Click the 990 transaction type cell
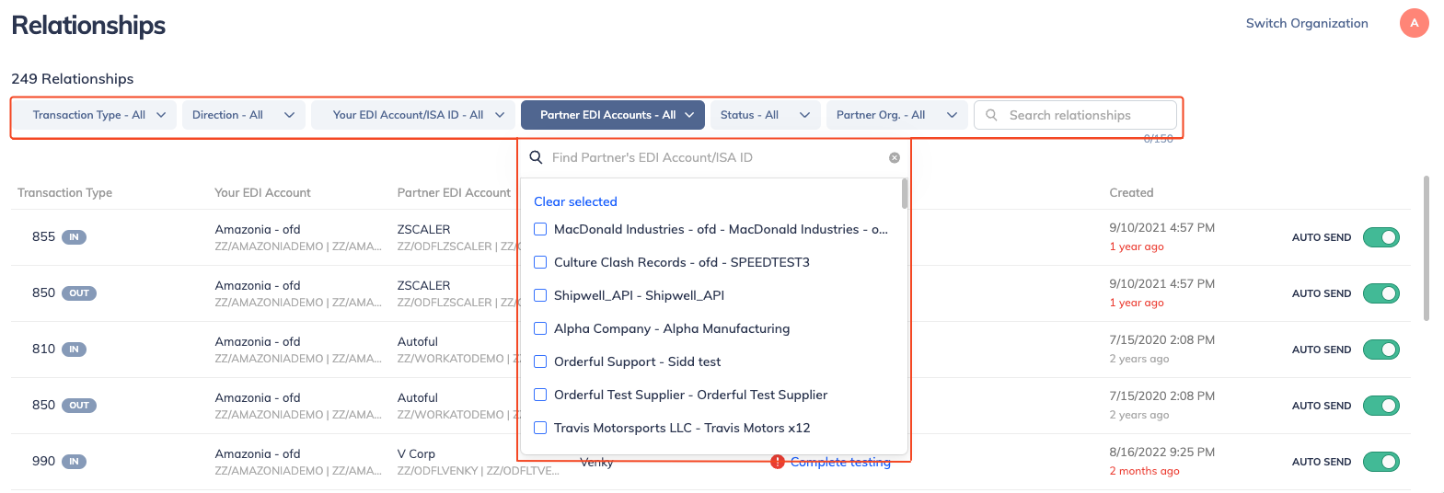 click(x=43, y=461)
